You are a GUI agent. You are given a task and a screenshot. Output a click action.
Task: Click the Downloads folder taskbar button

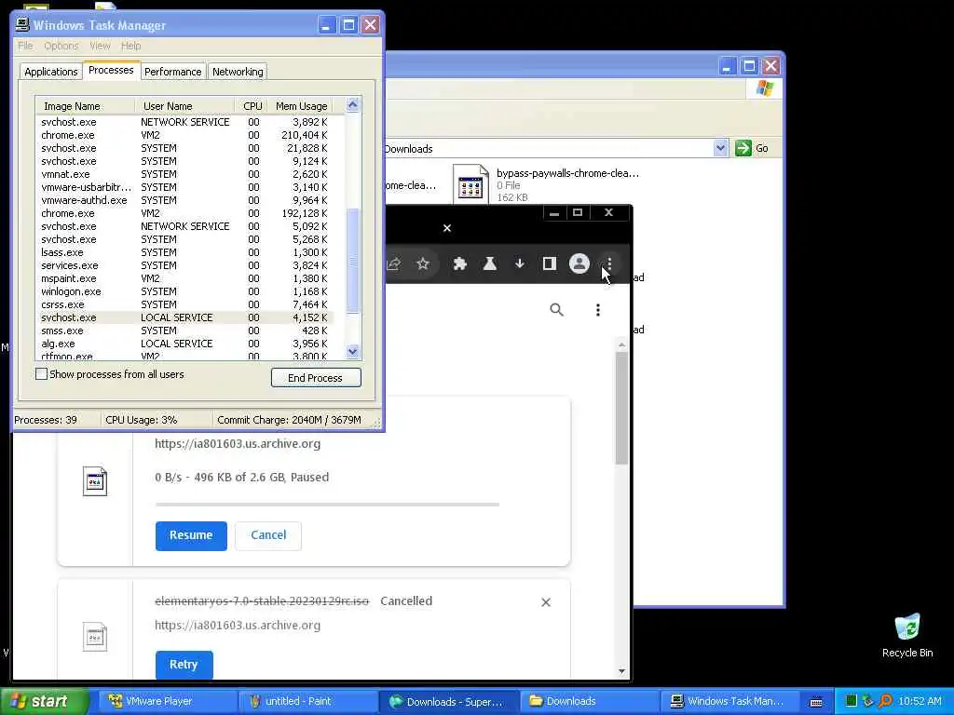[x=588, y=701]
